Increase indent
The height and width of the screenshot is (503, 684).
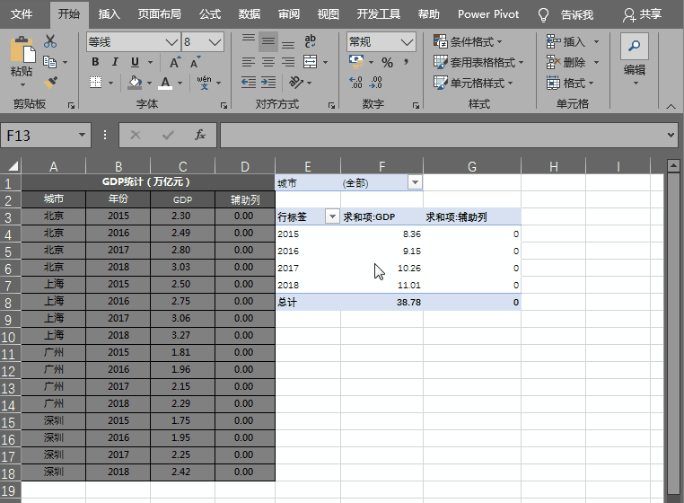pos(268,82)
